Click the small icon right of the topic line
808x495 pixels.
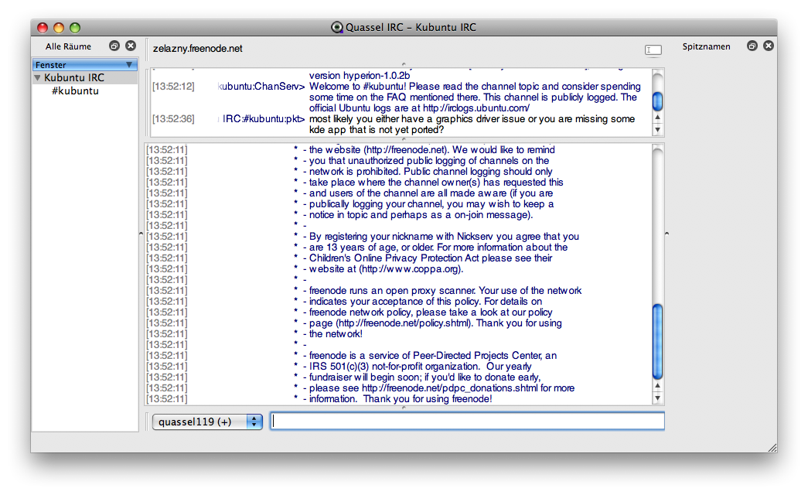(x=653, y=50)
